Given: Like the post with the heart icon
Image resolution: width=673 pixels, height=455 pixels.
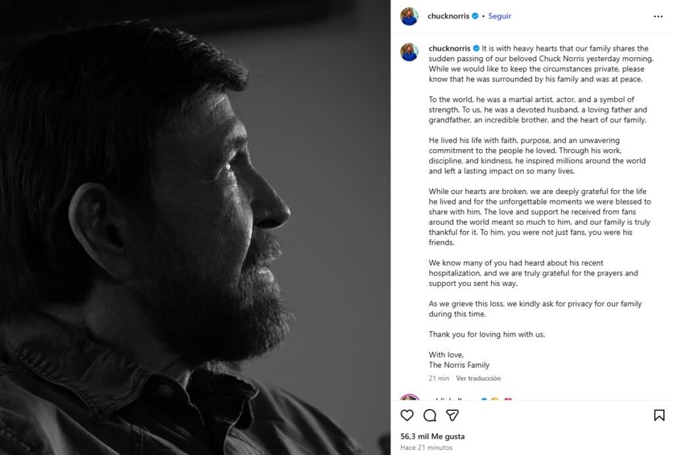Looking at the screenshot, I should tap(407, 415).
